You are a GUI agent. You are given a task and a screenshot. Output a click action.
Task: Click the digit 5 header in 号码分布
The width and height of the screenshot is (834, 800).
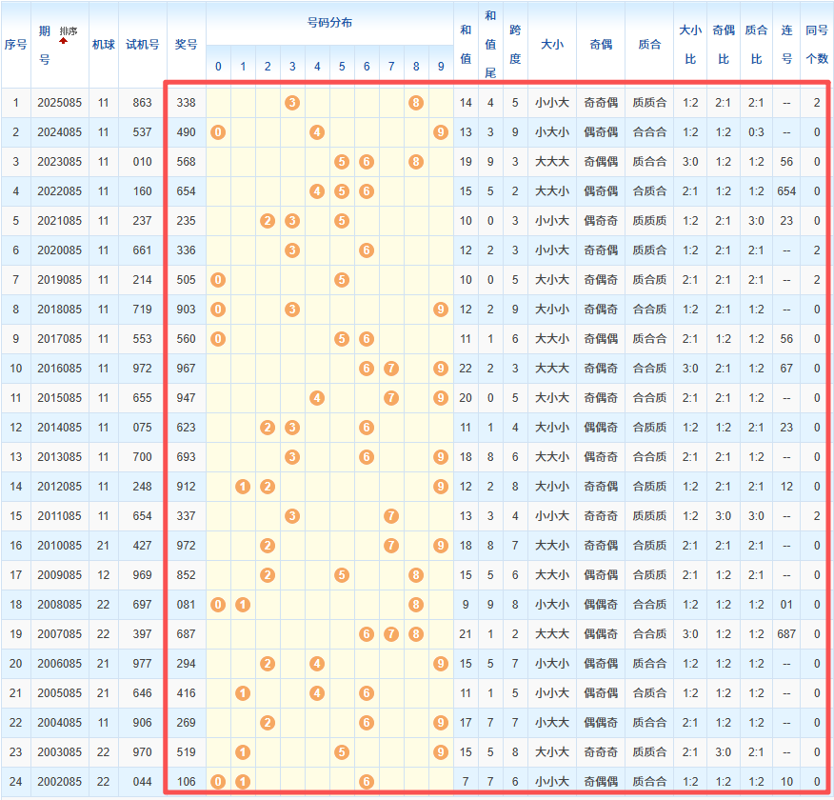point(342,66)
